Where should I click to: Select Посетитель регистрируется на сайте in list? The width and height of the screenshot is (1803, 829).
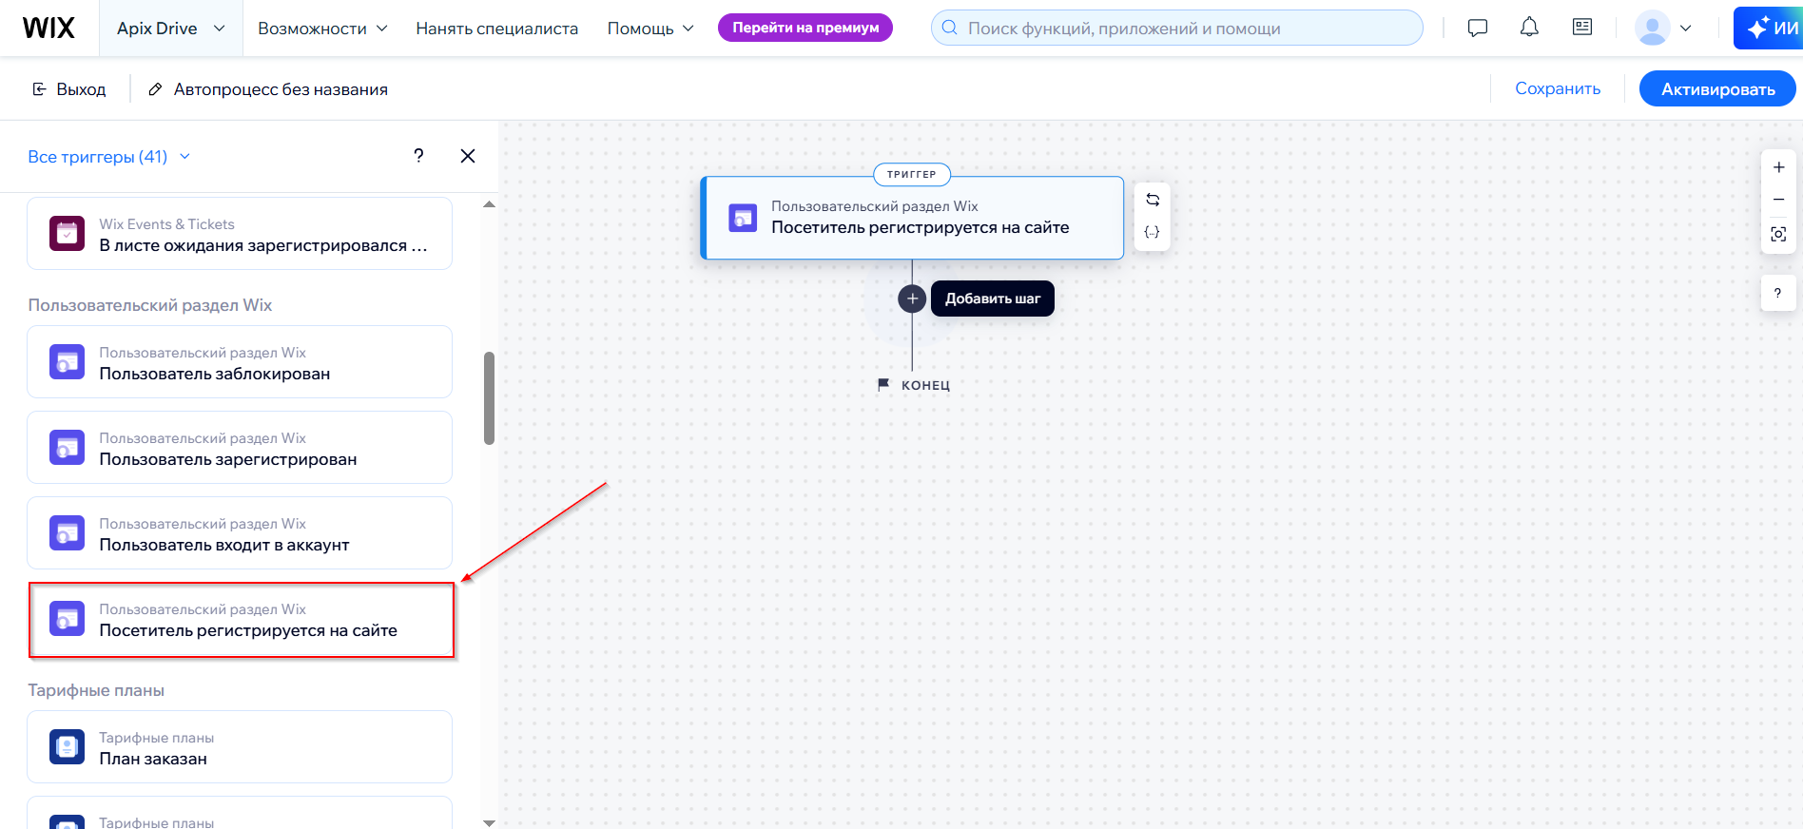240,619
